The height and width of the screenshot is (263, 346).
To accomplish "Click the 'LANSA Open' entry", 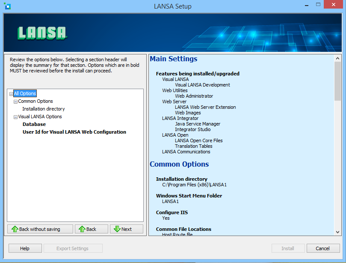I will point(175,135).
